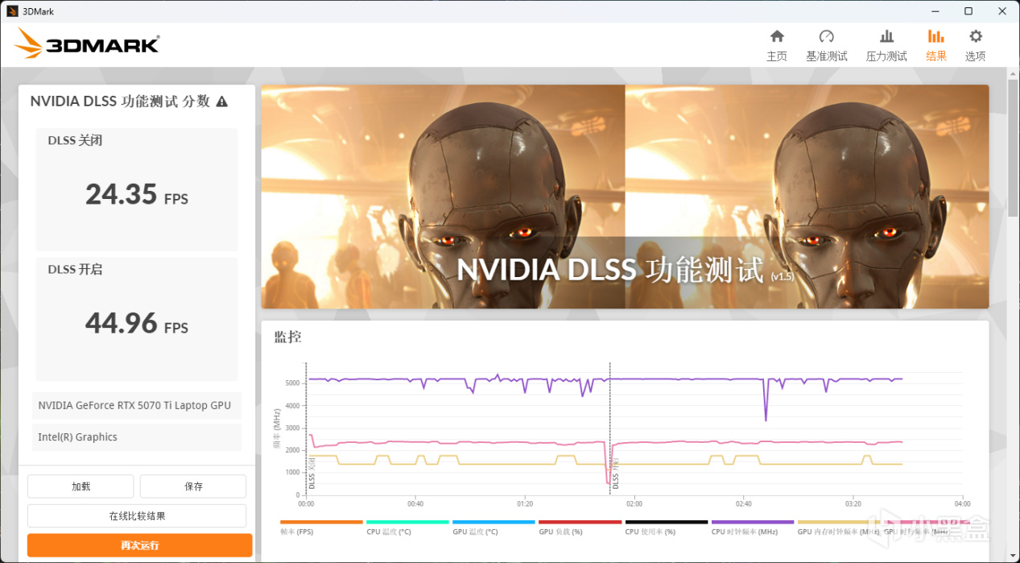Toggle GPU 内存时钟频率 (MHz) legend series
Image resolution: width=1020 pixels, height=563 pixels.
839,527
